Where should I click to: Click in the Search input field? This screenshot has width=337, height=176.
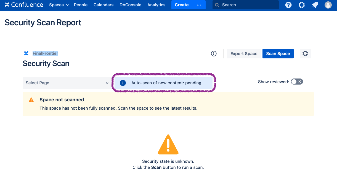point(248,5)
